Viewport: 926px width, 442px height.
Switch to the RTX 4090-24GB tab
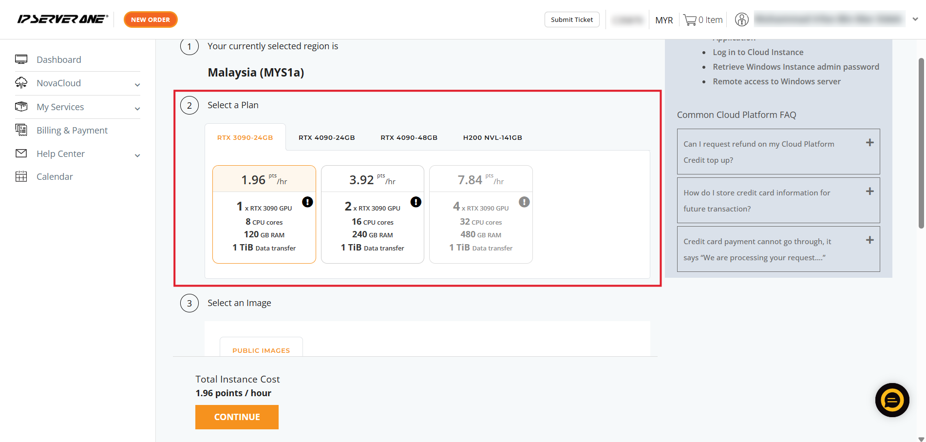coord(327,137)
